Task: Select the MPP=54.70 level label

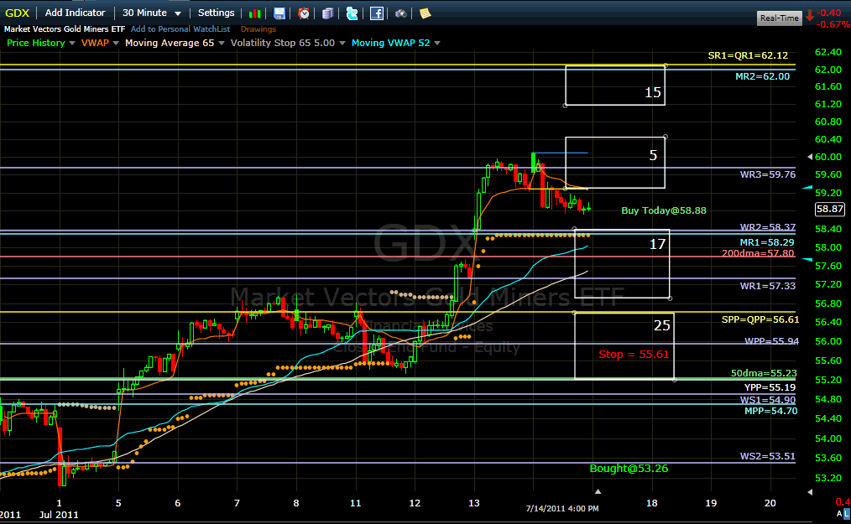Action: [770, 411]
